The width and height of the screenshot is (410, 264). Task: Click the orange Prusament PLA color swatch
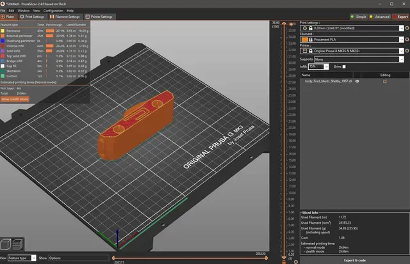coord(305,40)
